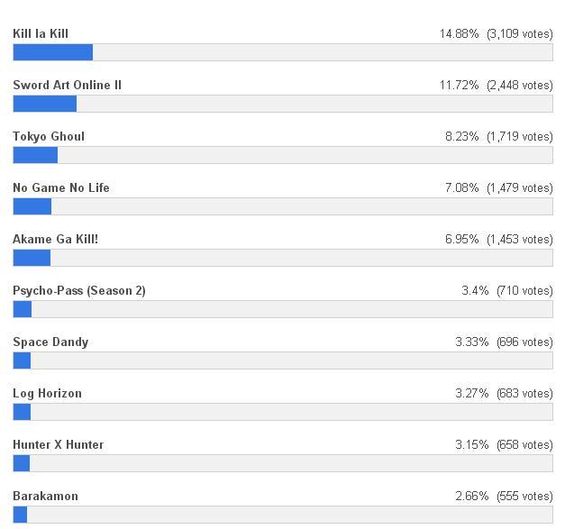Image resolution: width=565 pixels, height=529 pixels.
Task: Click the 11.72% percentage value
Action: [x=459, y=86]
